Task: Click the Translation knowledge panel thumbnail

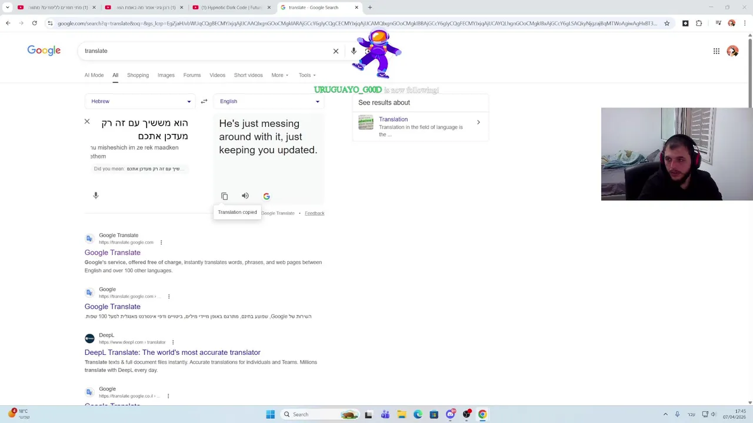Action: click(366, 123)
